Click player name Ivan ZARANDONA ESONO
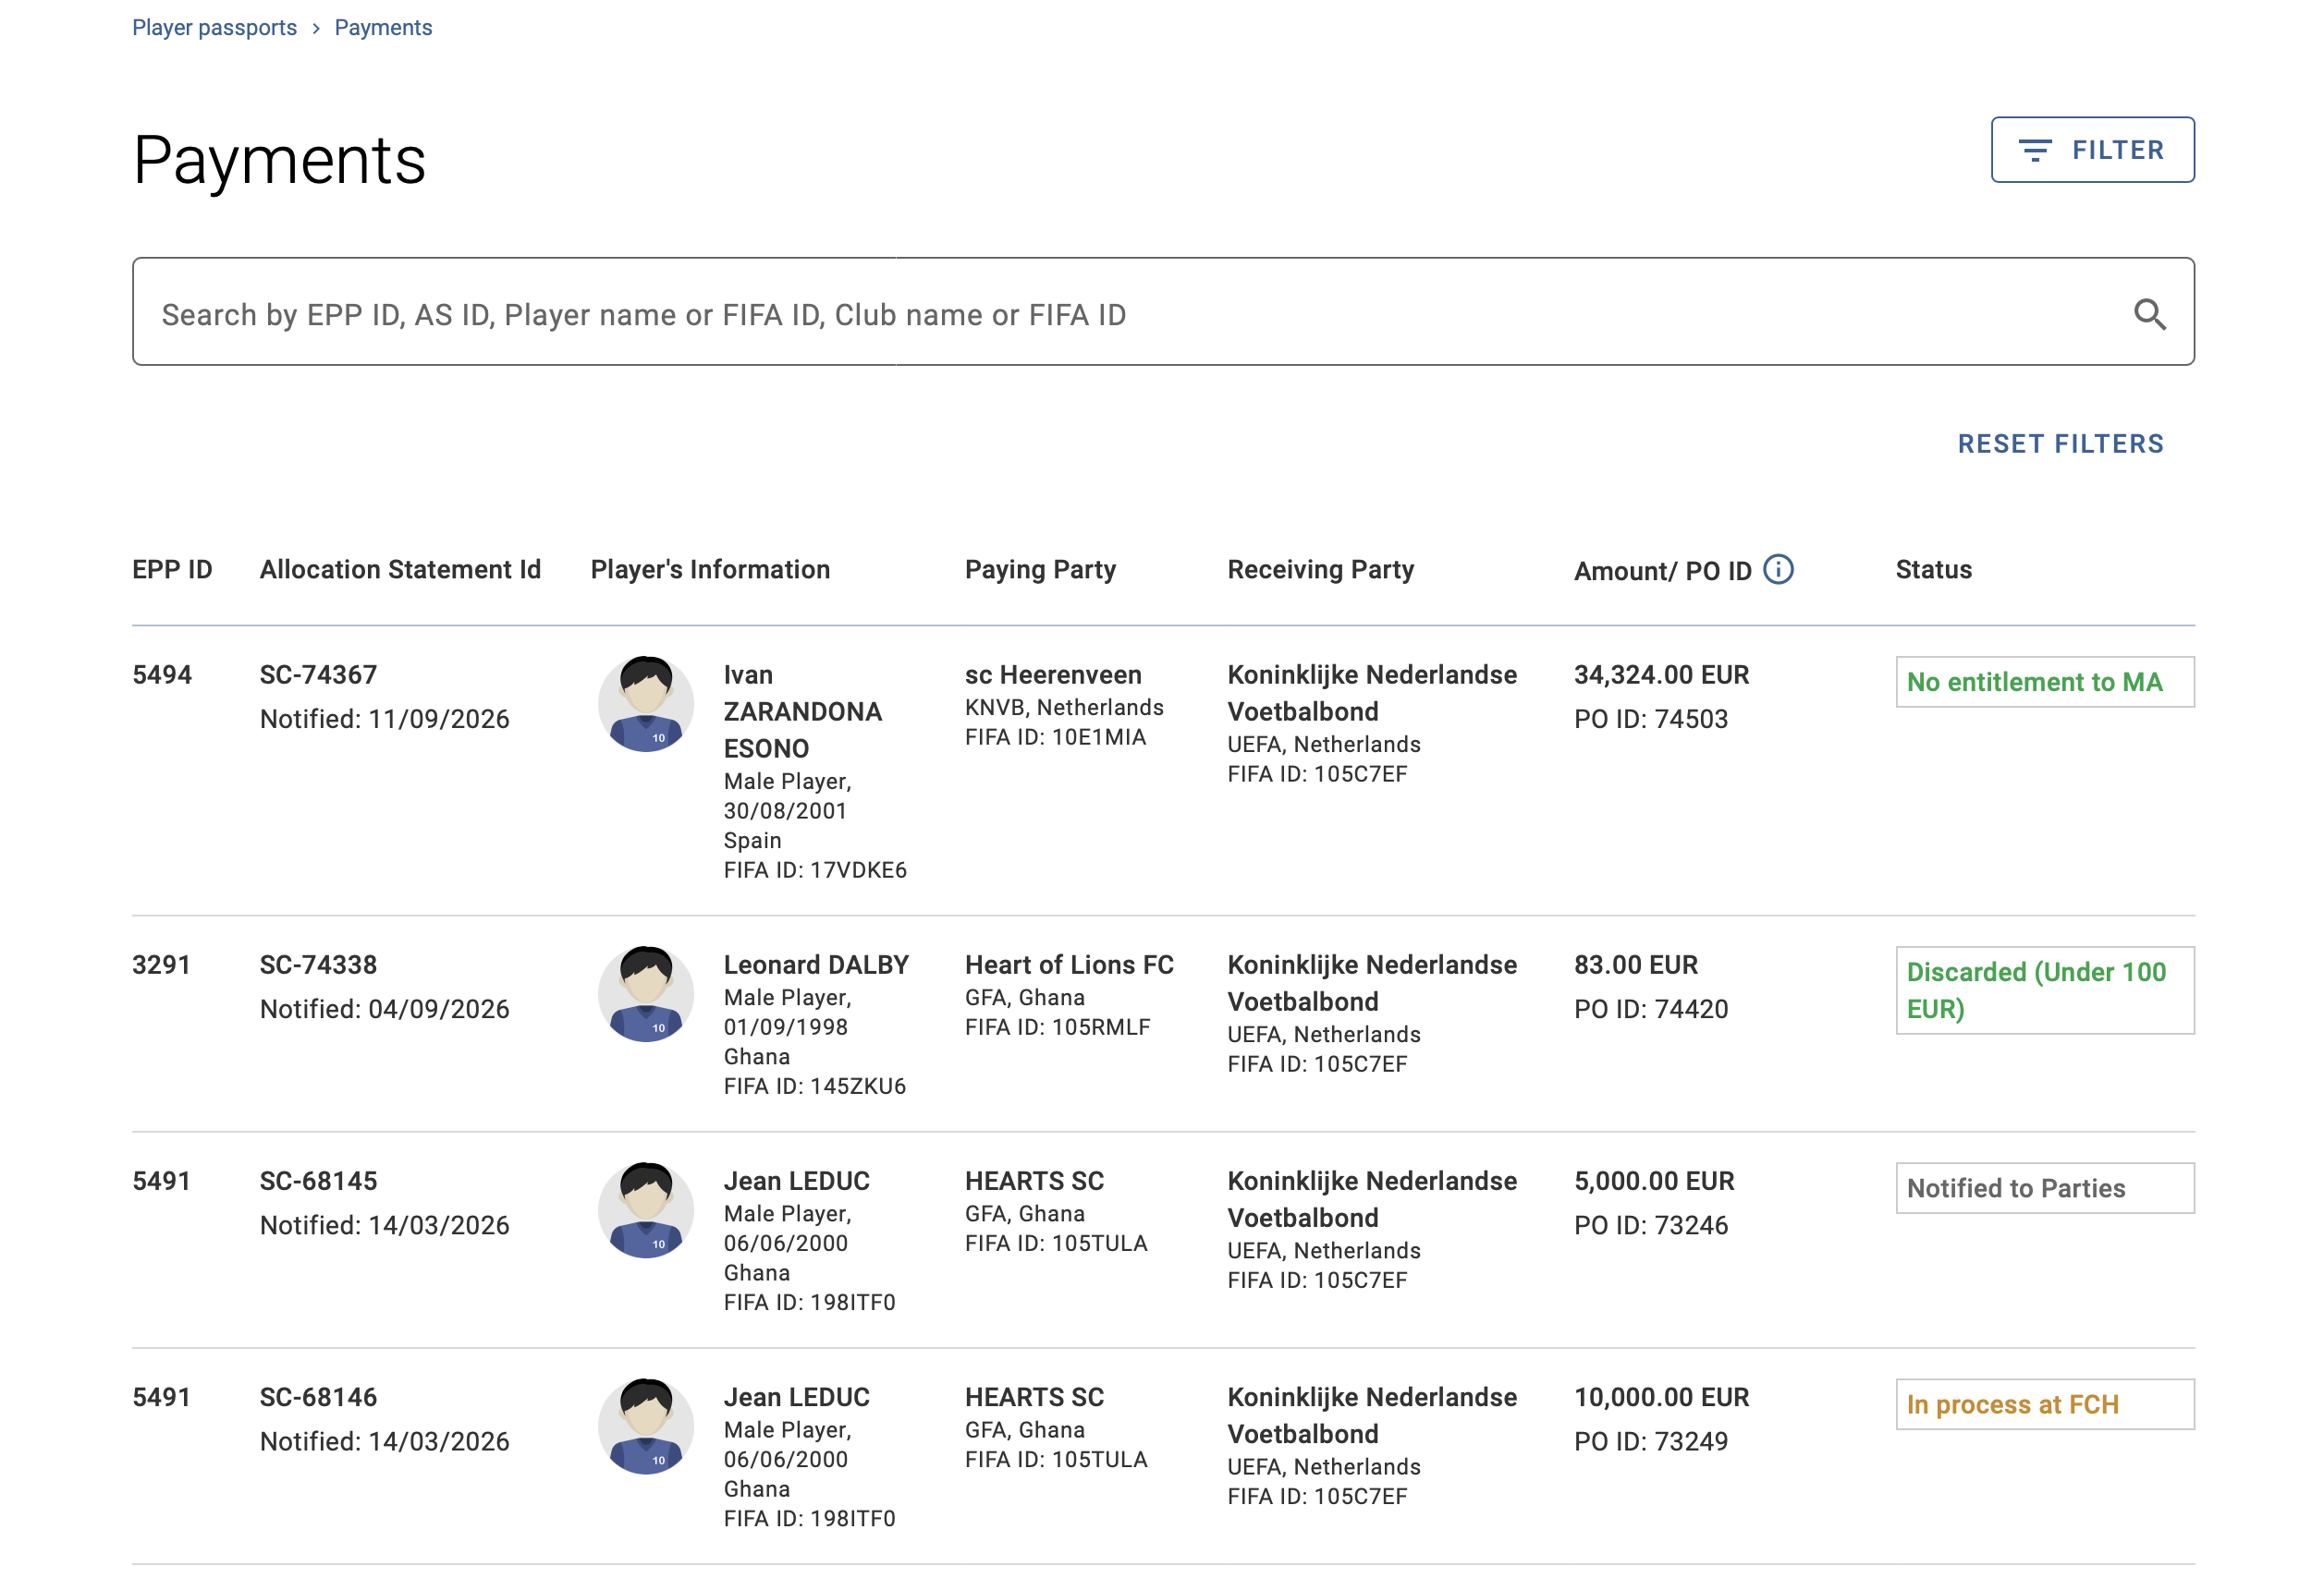The width and height of the screenshot is (2324, 1578). [803, 711]
